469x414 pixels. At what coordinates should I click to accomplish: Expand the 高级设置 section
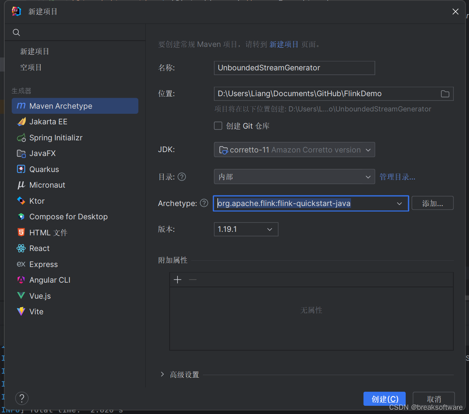pos(162,374)
